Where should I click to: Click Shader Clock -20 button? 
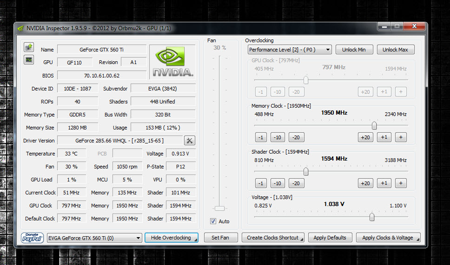click(x=296, y=183)
